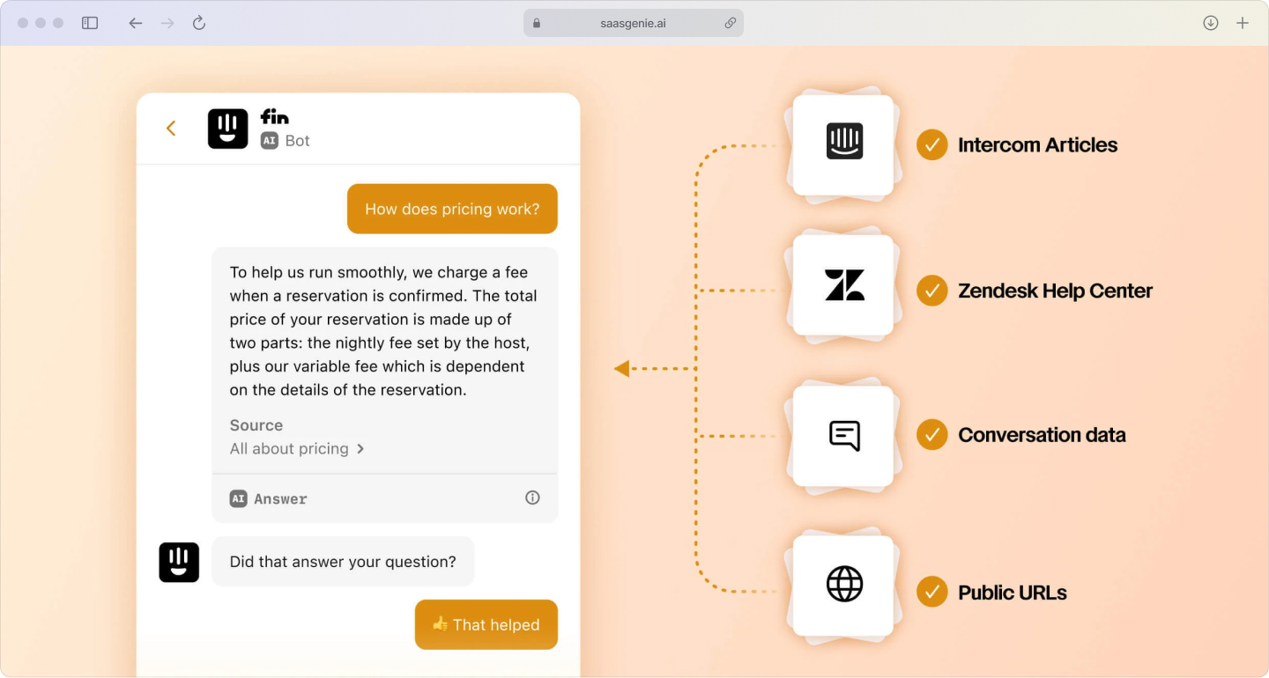Image resolution: width=1269 pixels, height=678 pixels.
Task: Select the Intercom Articles source icon
Action: [843, 144]
